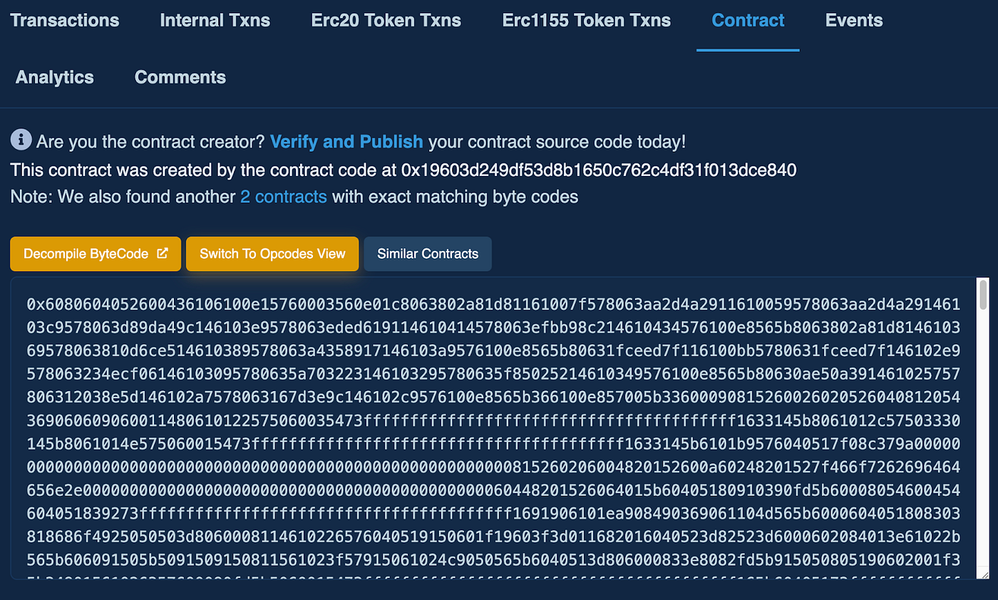Follow the Verify and Publish link
The width and height of the screenshot is (998, 600).
click(x=346, y=141)
